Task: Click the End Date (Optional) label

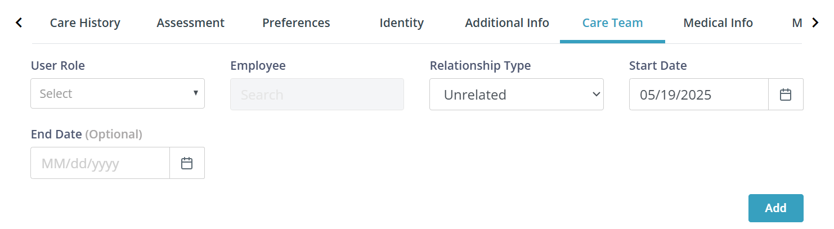Action: (x=87, y=134)
